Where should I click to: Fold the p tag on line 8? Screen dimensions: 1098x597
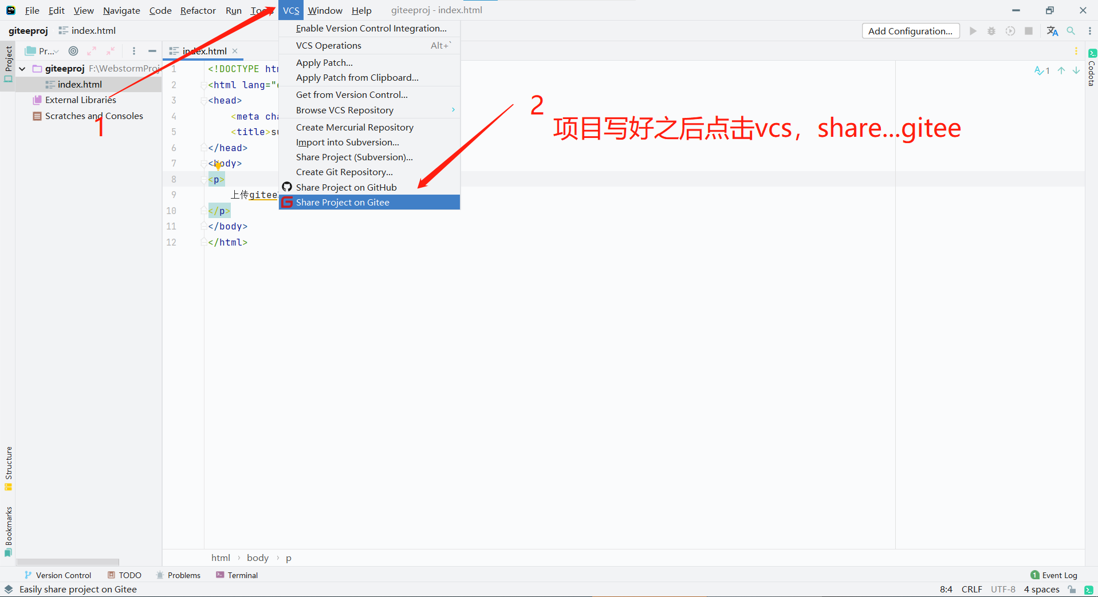(203, 180)
